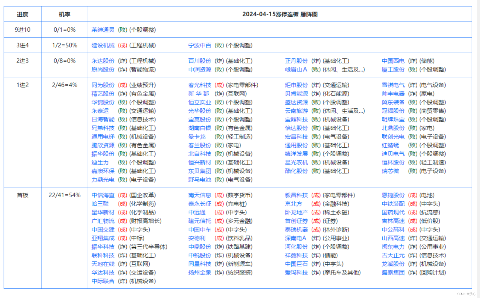
Task: Click 峨眉山A stock link
Action: click(296, 70)
